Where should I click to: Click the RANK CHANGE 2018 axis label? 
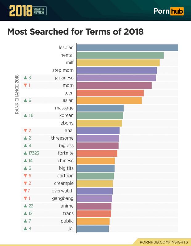point(17,94)
